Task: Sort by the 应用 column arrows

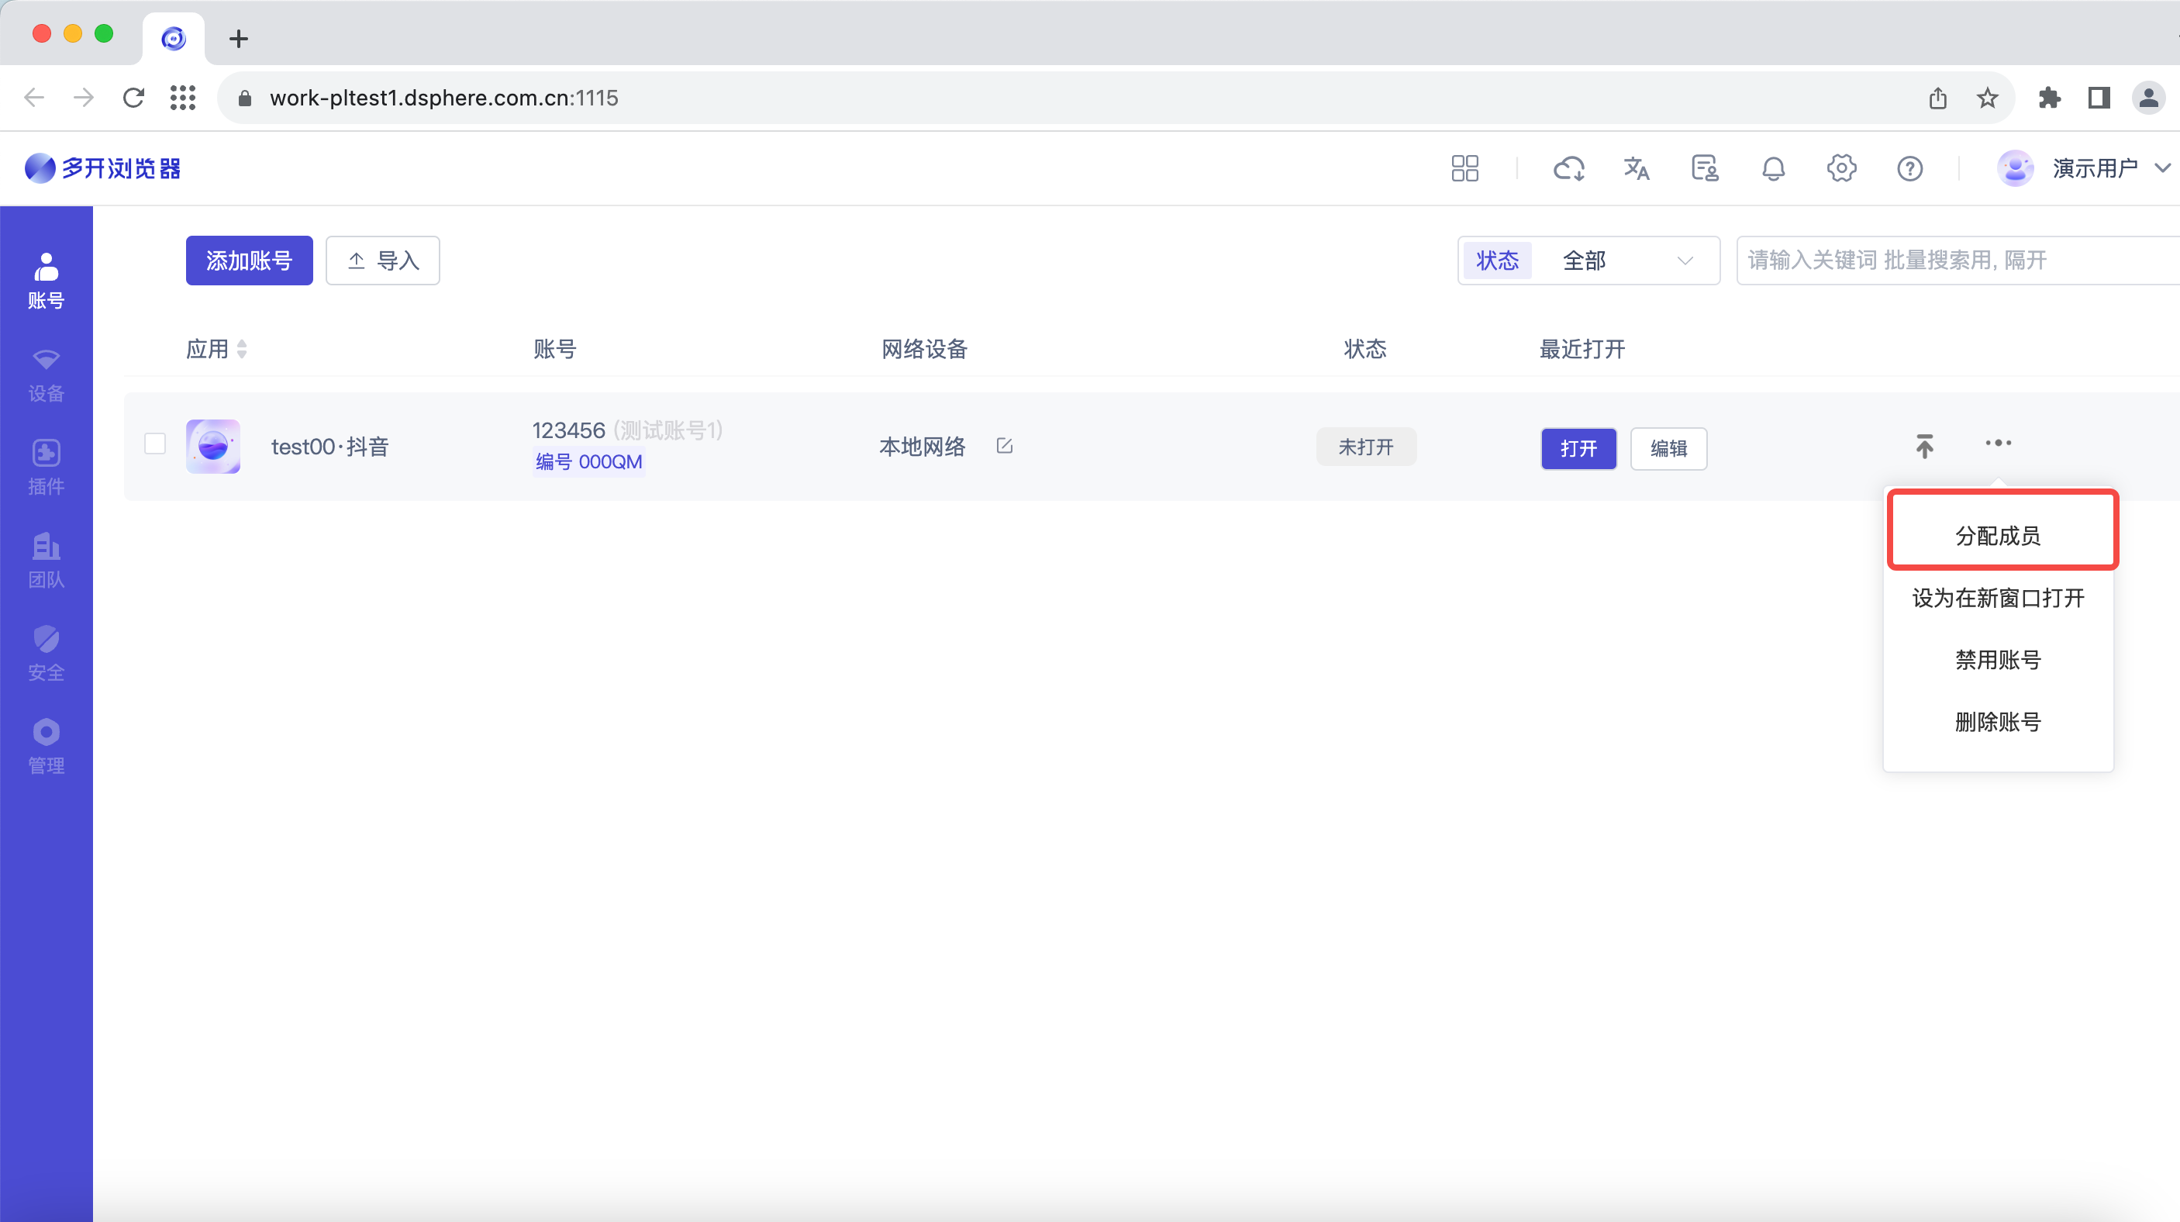Action: point(242,349)
